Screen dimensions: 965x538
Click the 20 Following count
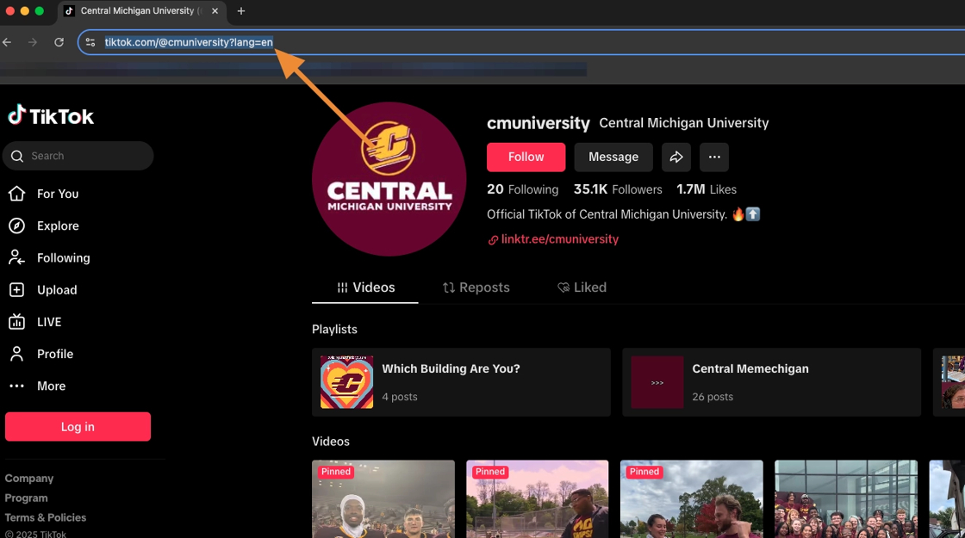pos(522,189)
